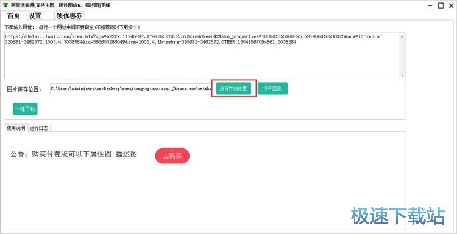Maximize the window
Screen dimensions: 457x234
pos(441,5)
